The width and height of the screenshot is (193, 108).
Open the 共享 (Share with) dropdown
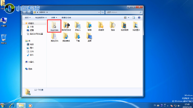pos(54,17)
